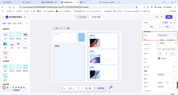The height and width of the screenshot is (95, 178).
Task: Collapse the 位置 section
Action: [x=174, y=71]
